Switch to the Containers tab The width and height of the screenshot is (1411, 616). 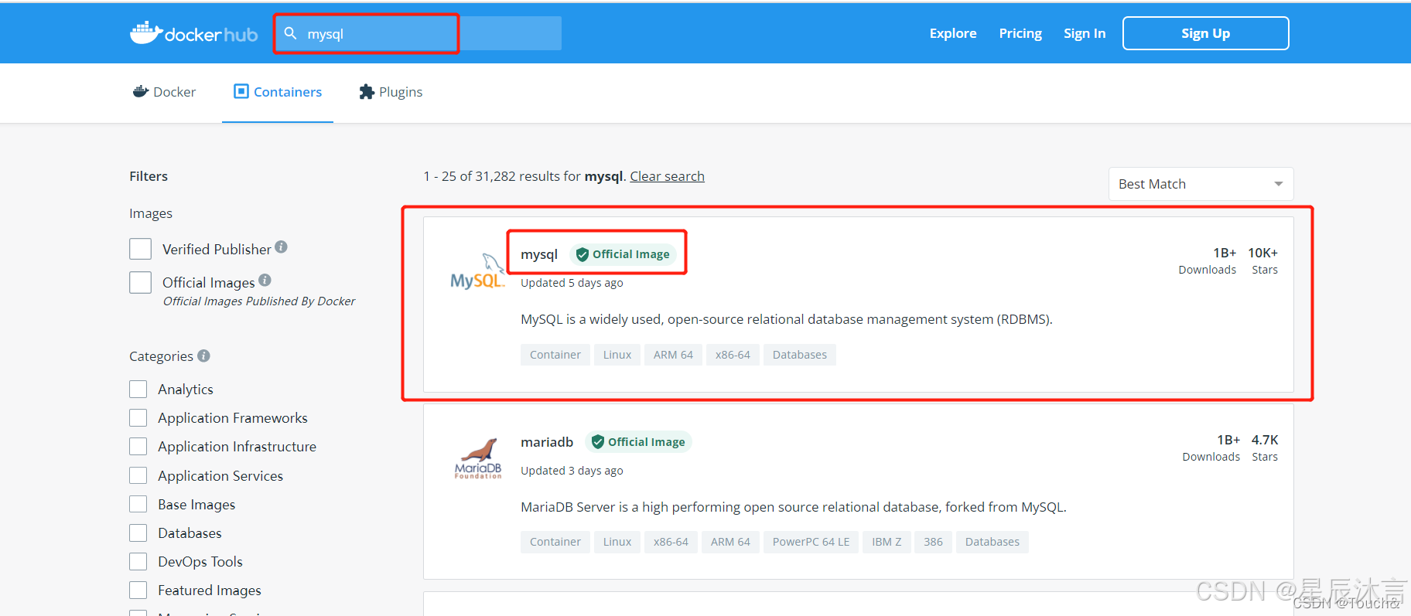(278, 92)
